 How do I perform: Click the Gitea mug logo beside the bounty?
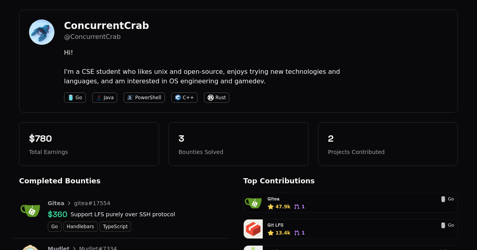tap(31, 210)
